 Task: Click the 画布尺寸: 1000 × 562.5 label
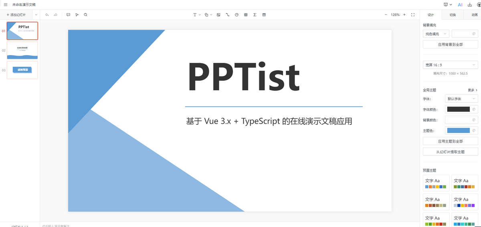click(451, 74)
